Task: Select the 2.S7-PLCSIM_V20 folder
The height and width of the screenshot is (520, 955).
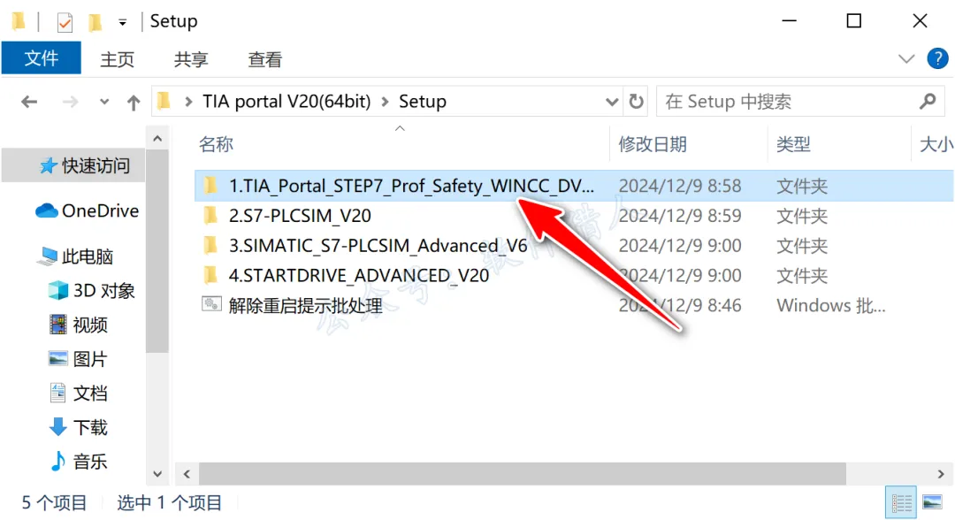Action: (300, 216)
